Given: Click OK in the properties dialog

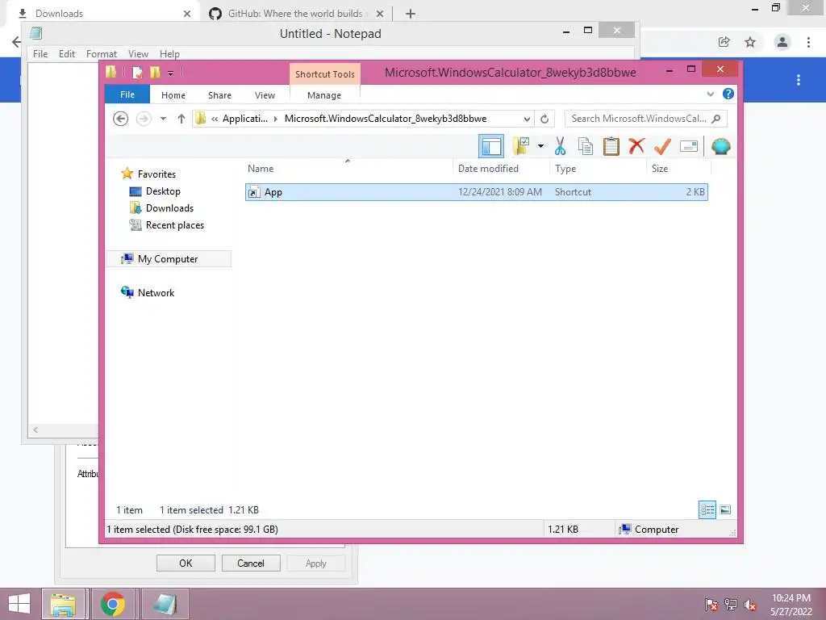Looking at the screenshot, I should coord(186,563).
